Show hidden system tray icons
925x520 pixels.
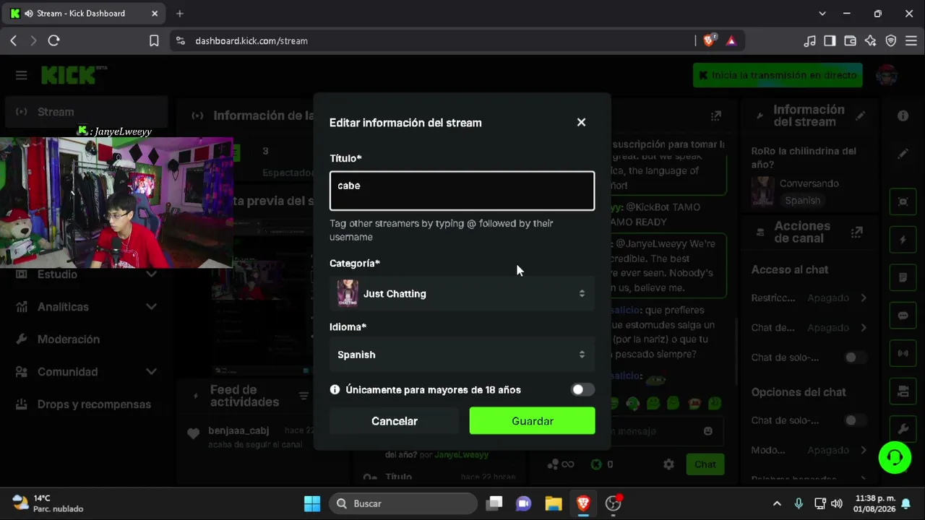point(777,503)
